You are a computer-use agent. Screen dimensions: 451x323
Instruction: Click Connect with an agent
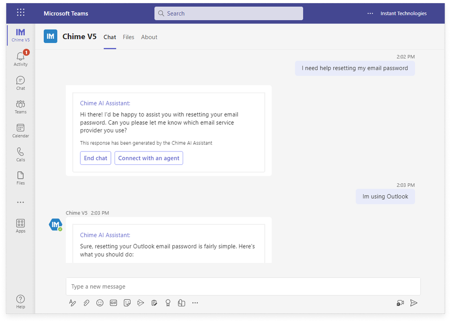click(148, 158)
